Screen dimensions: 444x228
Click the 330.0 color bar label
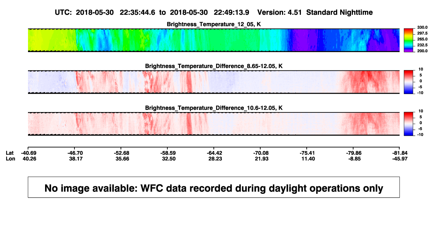pos(422,27)
